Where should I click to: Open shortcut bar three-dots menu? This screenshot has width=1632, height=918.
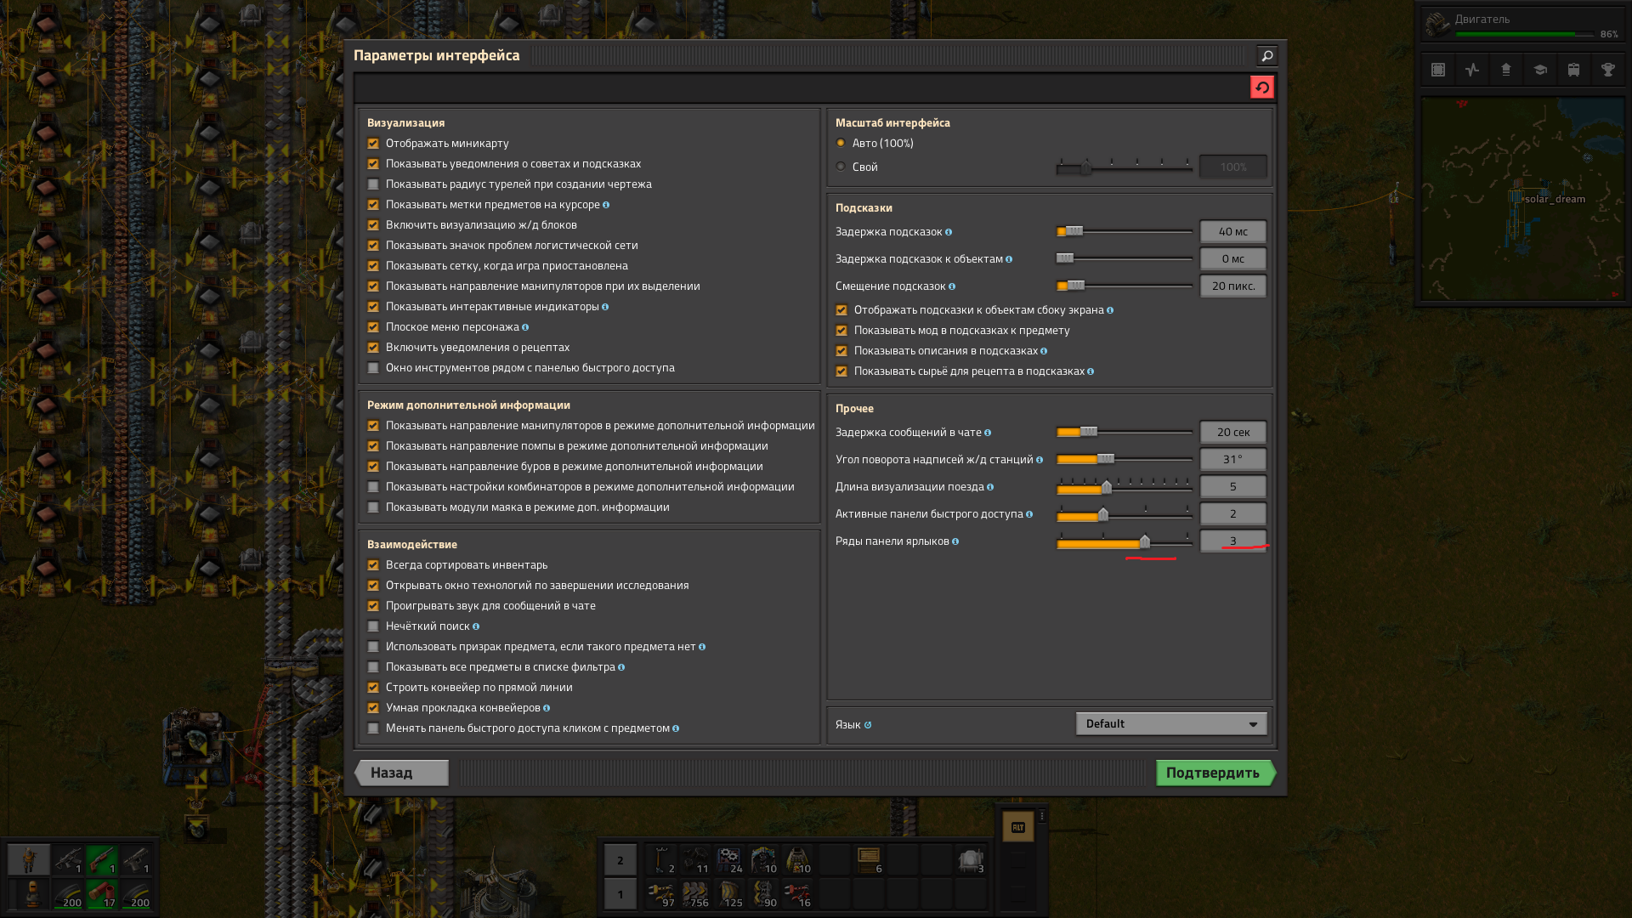(x=1042, y=816)
